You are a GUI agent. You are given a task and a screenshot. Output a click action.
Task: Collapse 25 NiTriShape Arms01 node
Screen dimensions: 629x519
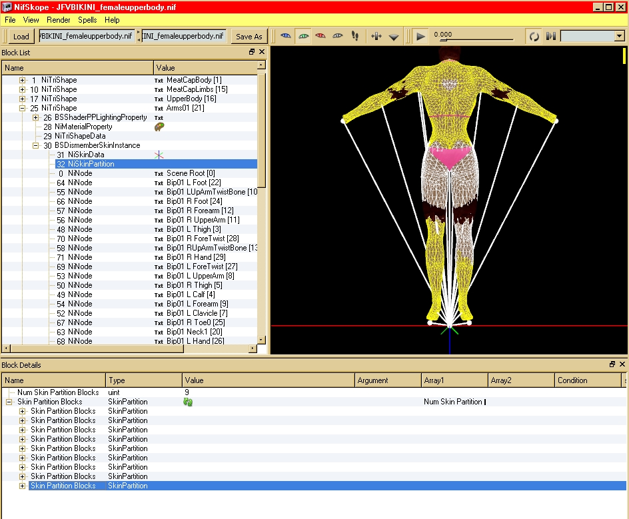coord(23,109)
